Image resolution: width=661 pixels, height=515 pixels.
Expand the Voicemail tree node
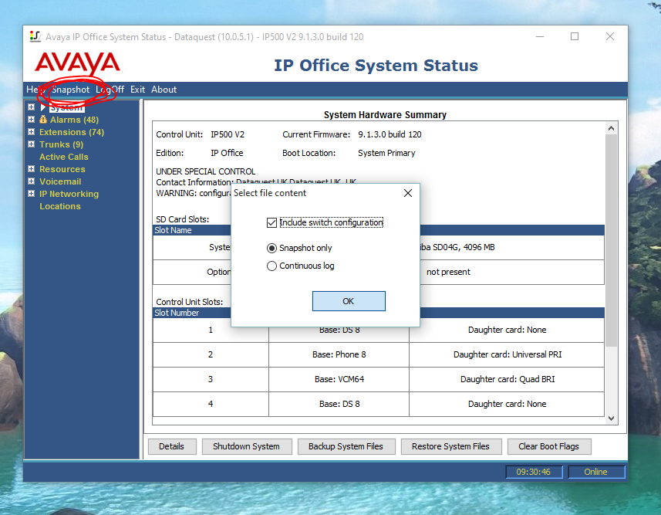tap(31, 181)
